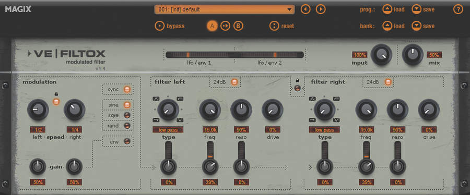Select filter left notch shape icon
Screen dimensions: 470x195
[x=180, y=120]
